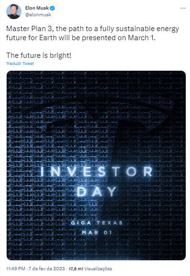Click the @elonmusk handle
This screenshot has width=190, height=276.
click(x=38, y=15)
